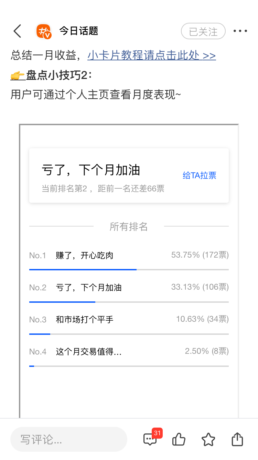Click the 53.75% blue progress bar
Screen dimensions: 258x460
83,269
